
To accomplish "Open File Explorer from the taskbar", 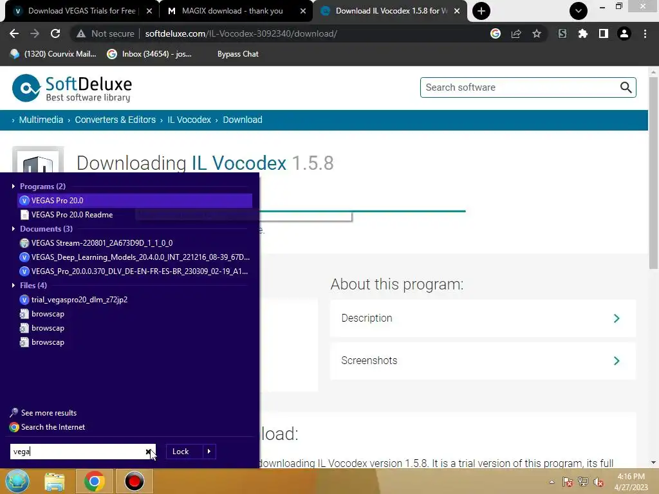I will 55,481.
